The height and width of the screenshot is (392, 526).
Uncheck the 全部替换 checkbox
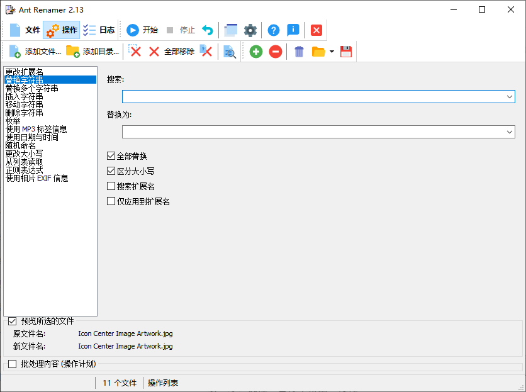(x=111, y=155)
